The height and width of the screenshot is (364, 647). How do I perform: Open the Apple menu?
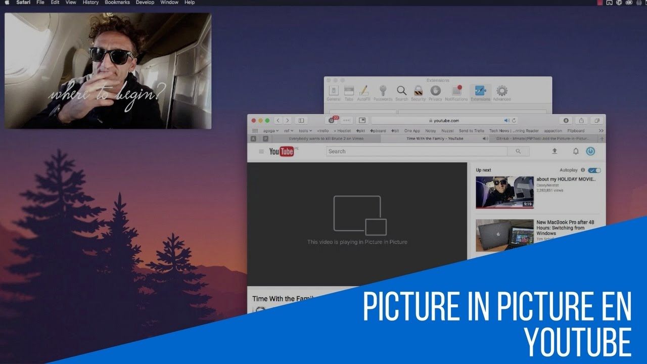(x=7, y=3)
